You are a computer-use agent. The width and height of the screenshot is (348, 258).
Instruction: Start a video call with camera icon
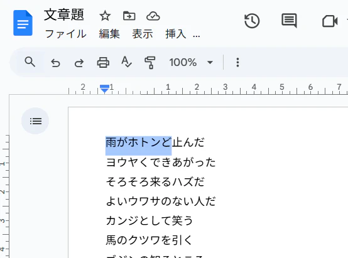[x=330, y=21]
